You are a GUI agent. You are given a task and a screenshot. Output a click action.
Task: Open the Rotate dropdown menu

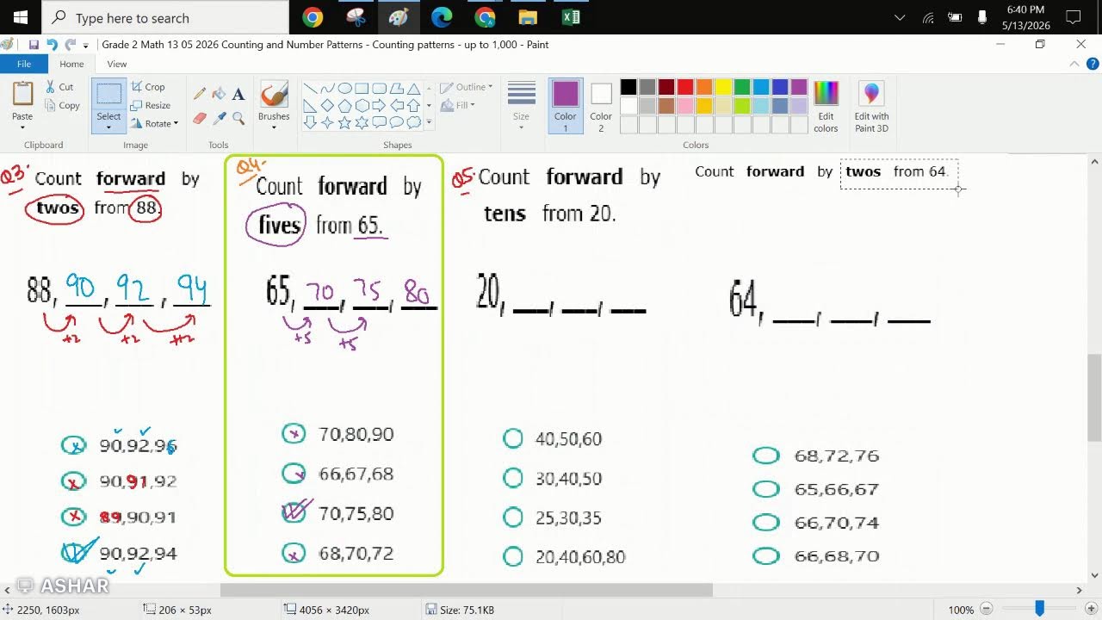tap(154, 123)
